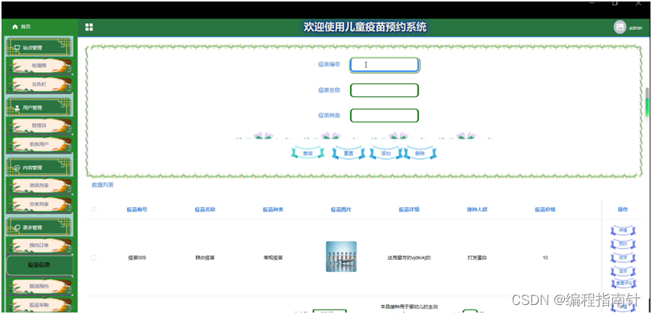Click the home icon beside 首页
Image resolution: width=652 pixels, height=314 pixels.
coord(15,26)
